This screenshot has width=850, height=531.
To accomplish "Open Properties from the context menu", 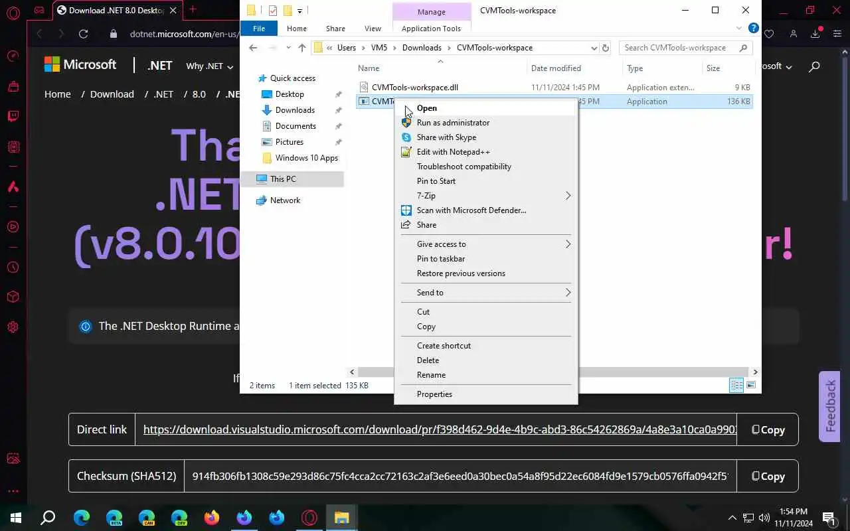I will 486,394.
